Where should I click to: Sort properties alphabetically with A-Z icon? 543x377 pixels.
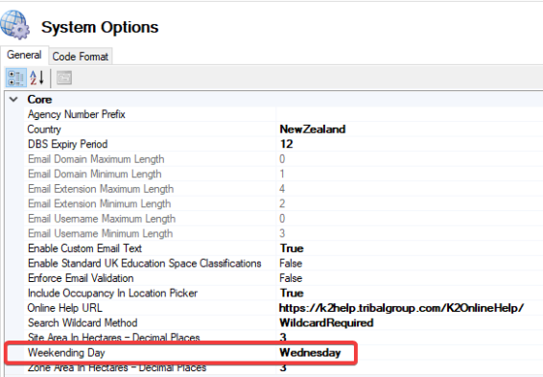[x=37, y=78]
